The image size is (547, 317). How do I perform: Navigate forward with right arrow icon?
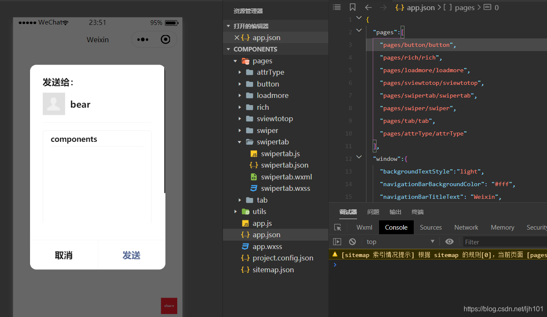pyautogui.click(x=383, y=7)
